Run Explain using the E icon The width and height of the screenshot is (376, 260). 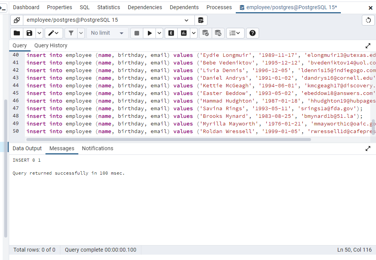coord(171,33)
